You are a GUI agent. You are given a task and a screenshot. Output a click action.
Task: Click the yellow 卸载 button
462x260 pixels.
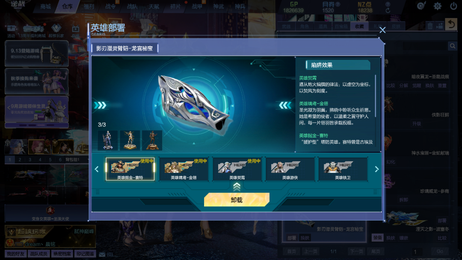[x=237, y=200]
